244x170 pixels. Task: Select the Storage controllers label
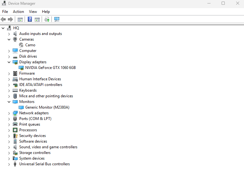(35, 153)
